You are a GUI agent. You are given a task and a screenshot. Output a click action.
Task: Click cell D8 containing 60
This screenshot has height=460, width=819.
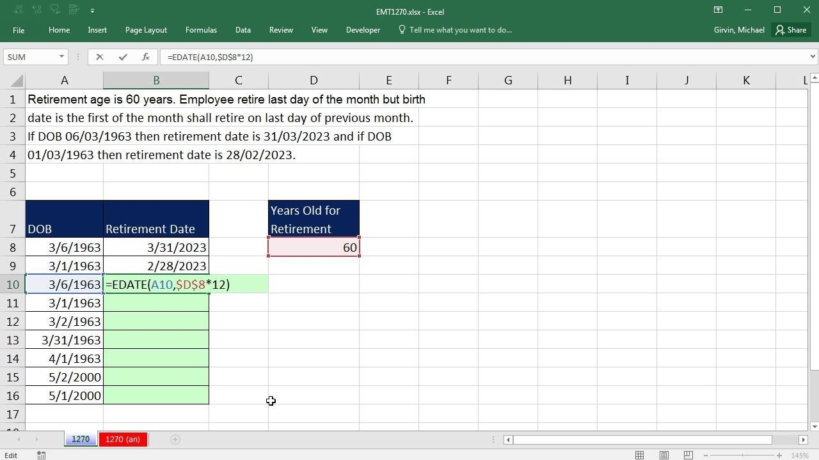(x=314, y=247)
